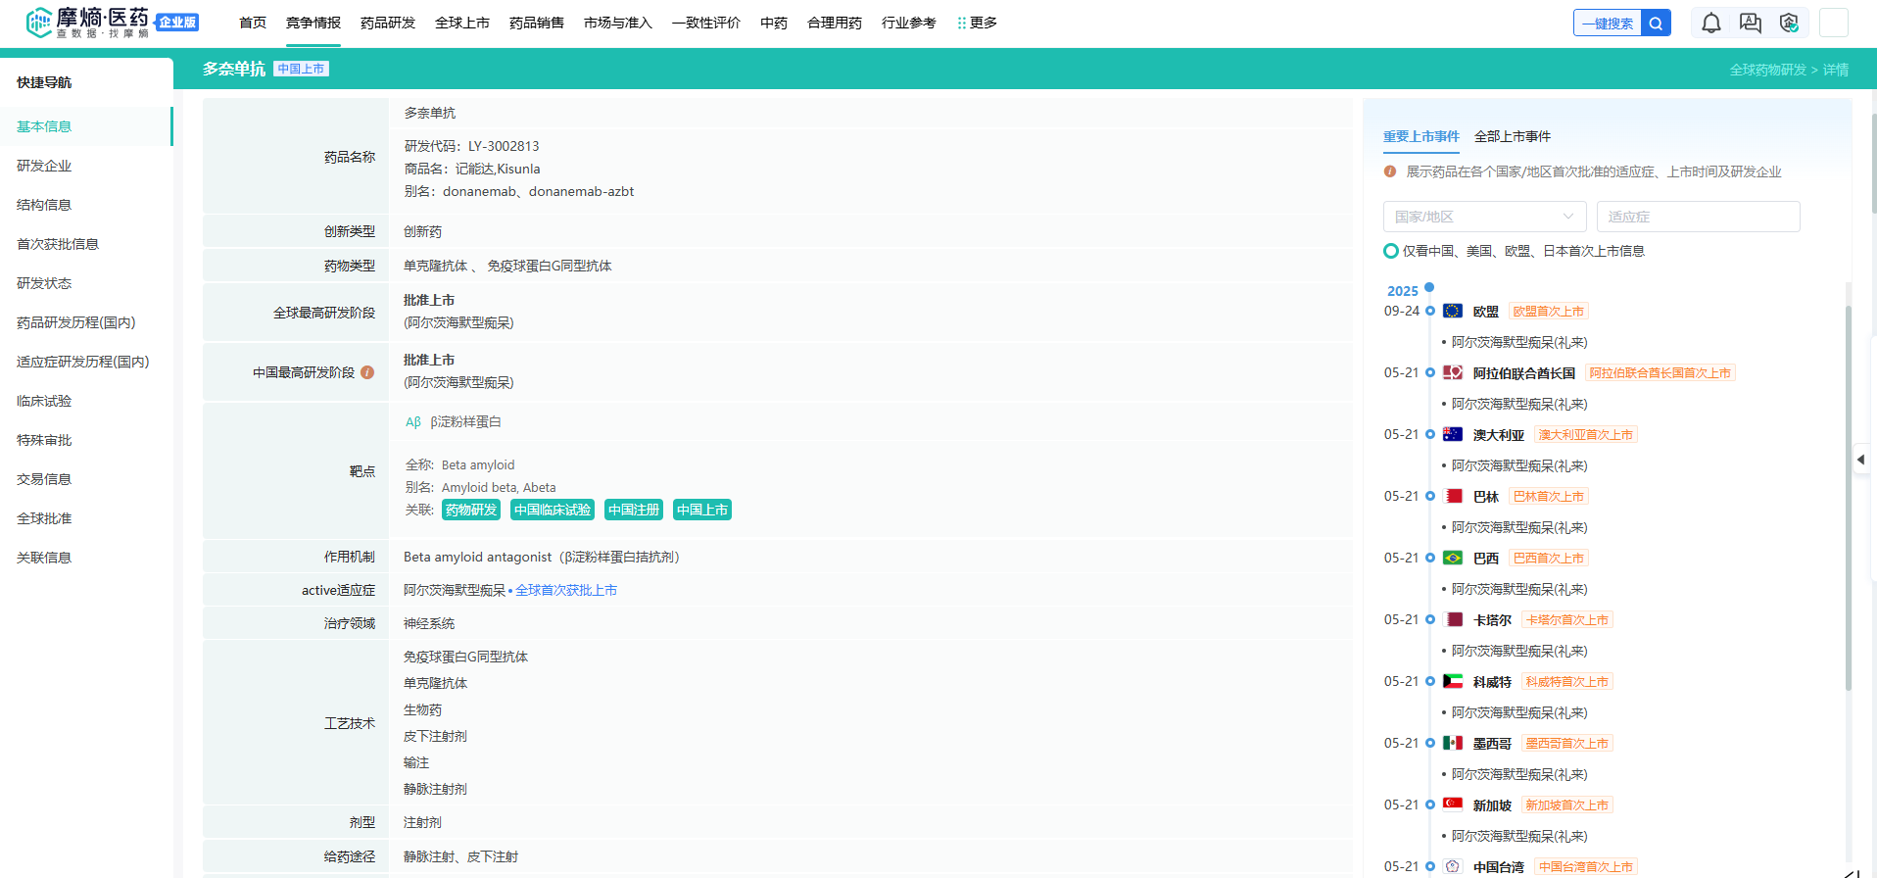Click the 全球药物研发 breadcrumb link
This screenshot has width=1877, height=878.
[x=1768, y=70]
